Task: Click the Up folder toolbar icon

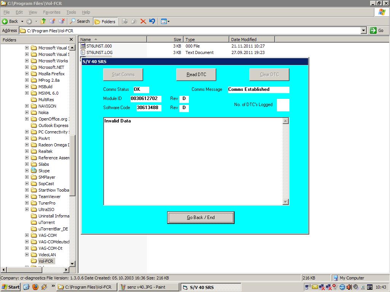Action: click(x=43, y=21)
